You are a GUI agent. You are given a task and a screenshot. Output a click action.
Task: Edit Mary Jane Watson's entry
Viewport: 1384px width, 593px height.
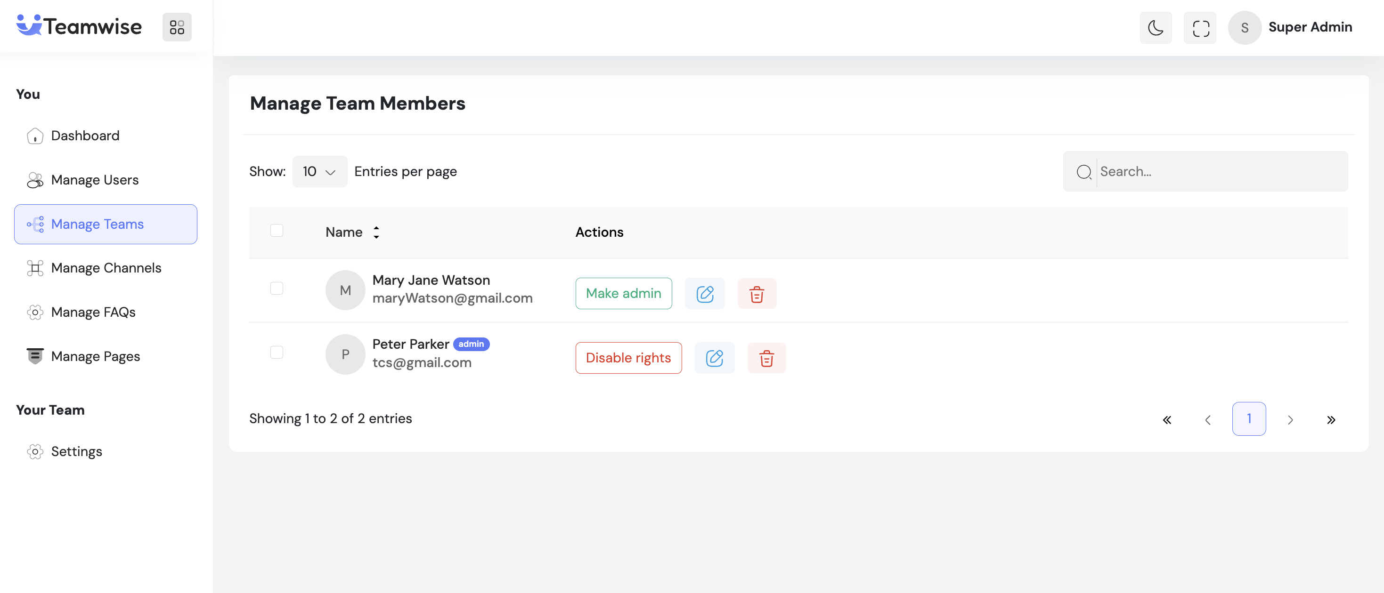[704, 294]
